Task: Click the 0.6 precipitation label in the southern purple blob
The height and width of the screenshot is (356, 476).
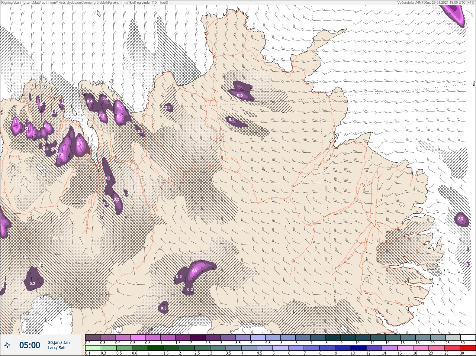Action: [194, 270]
